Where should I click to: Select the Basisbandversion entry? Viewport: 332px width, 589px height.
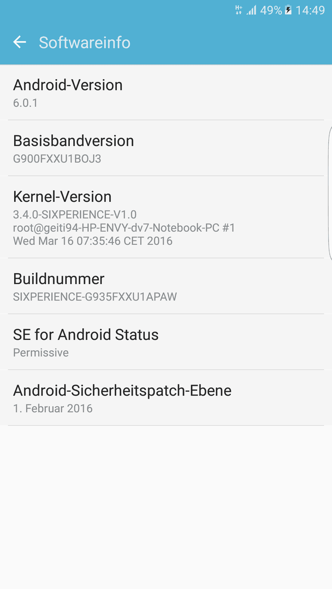[x=166, y=148]
